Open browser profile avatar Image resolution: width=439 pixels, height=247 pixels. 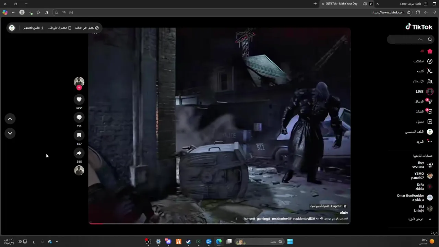coord(22,12)
